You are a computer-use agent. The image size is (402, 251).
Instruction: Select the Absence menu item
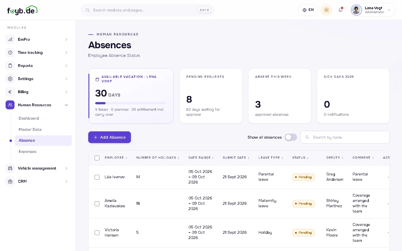(43, 141)
